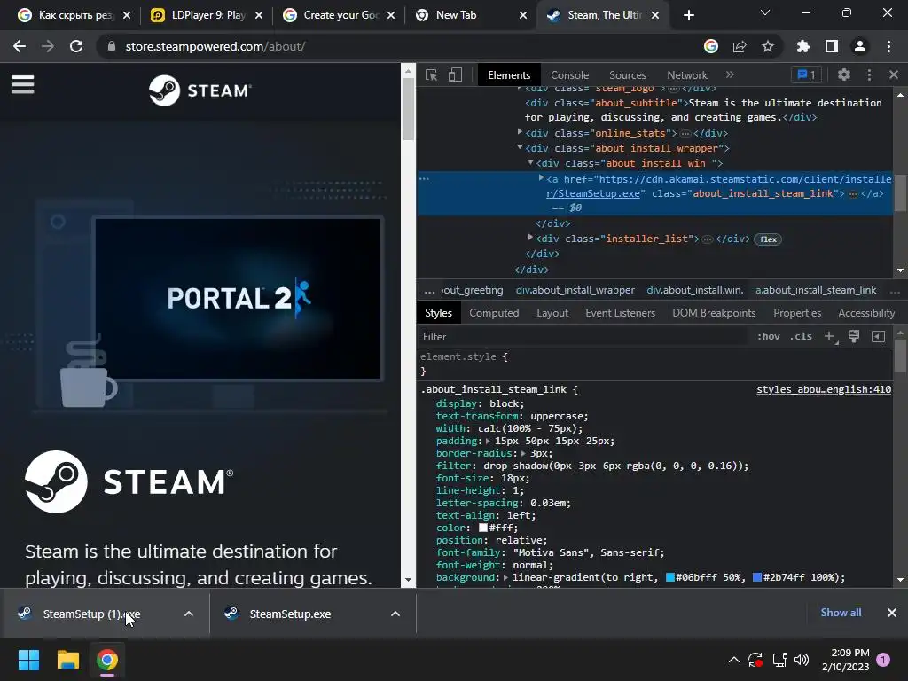Viewport: 908px width, 681px height.
Task: Select div.about_install_wrapper breadcrumb
Action: 575,290
